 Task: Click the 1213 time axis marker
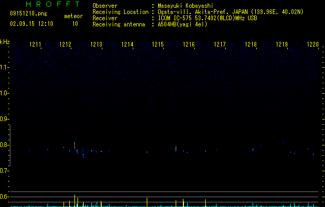coord(97,45)
